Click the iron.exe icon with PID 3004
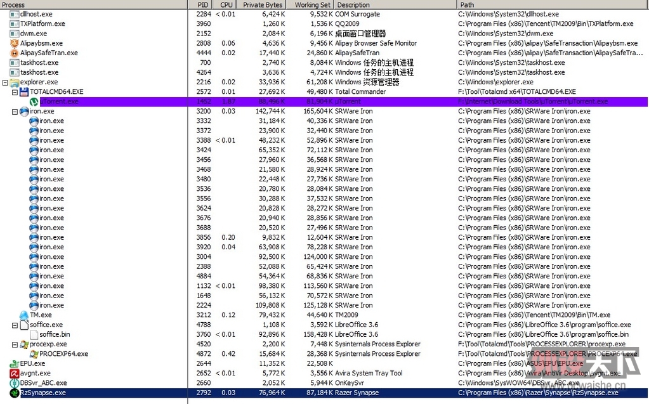This screenshot has width=649, height=404. [34, 257]
